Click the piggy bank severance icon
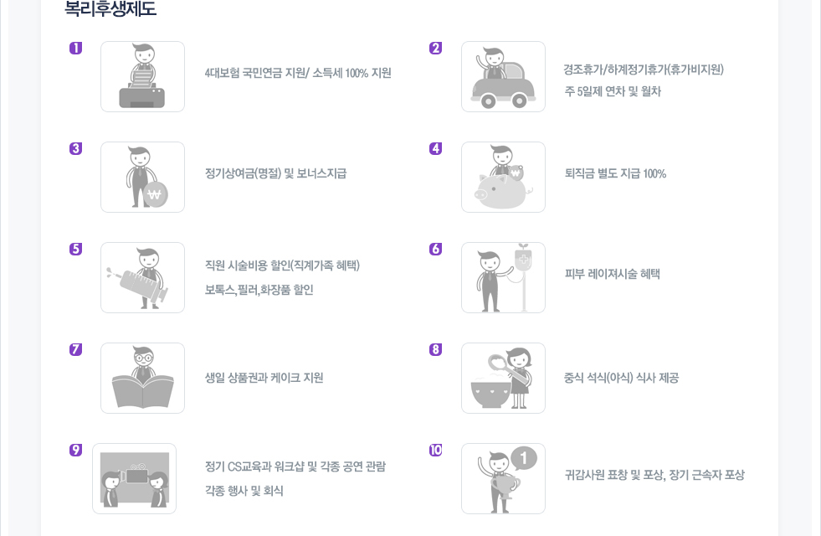 [x=503, y=177]
